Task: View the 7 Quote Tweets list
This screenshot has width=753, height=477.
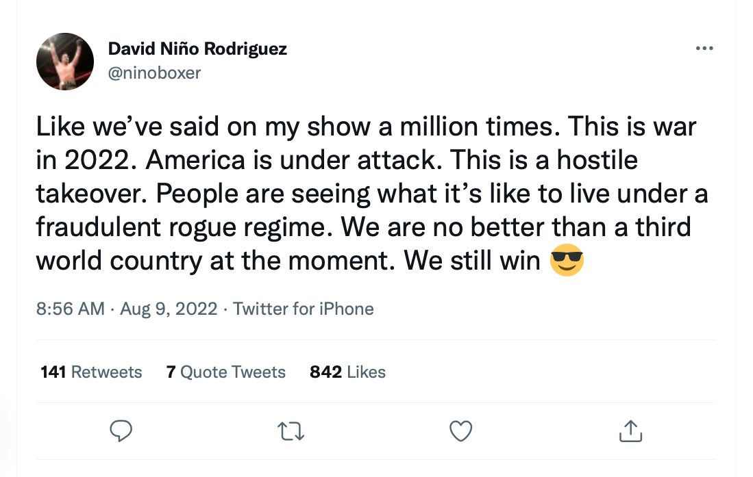Action: [x=225, y=372]
